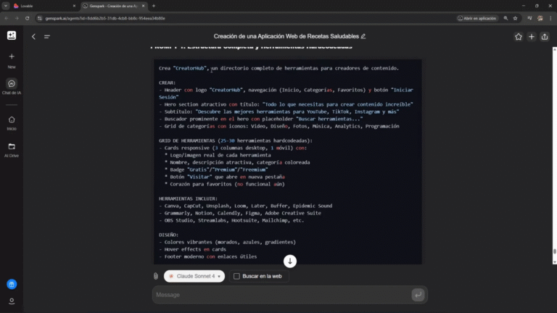Click Abrir en aplicación button
The width and height of the screenshot is (557, 313).
pyautogui.click(x=477, y=18)
